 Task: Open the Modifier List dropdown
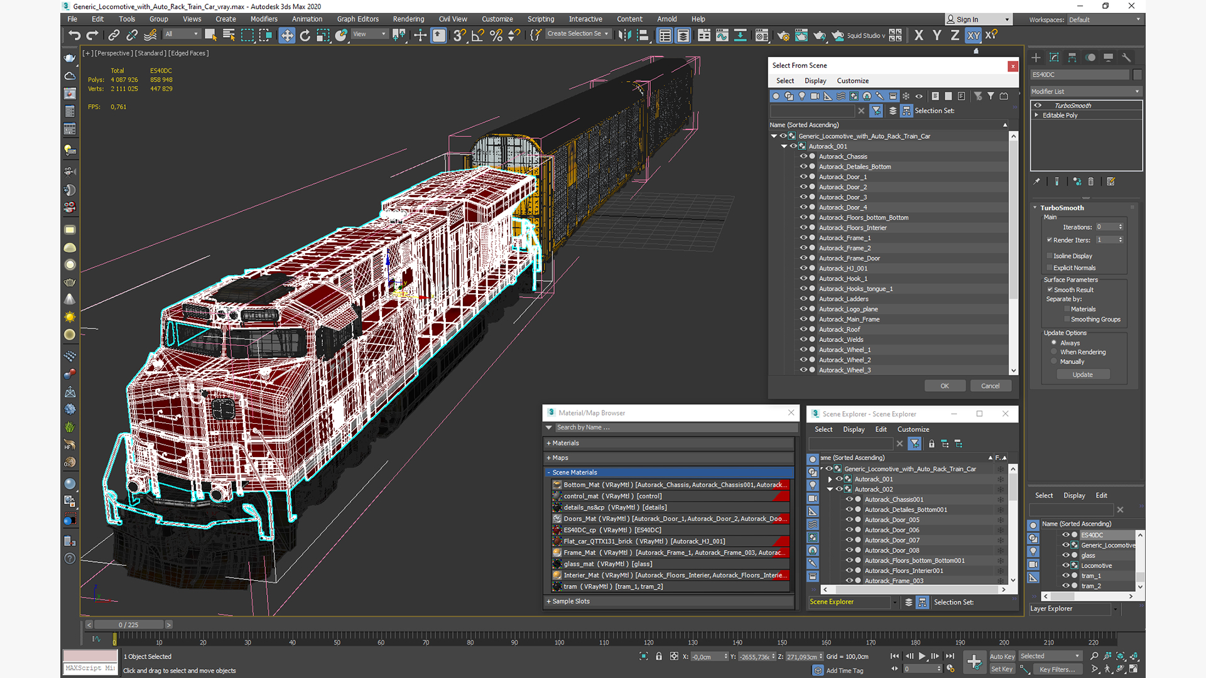click(1085, 92)
